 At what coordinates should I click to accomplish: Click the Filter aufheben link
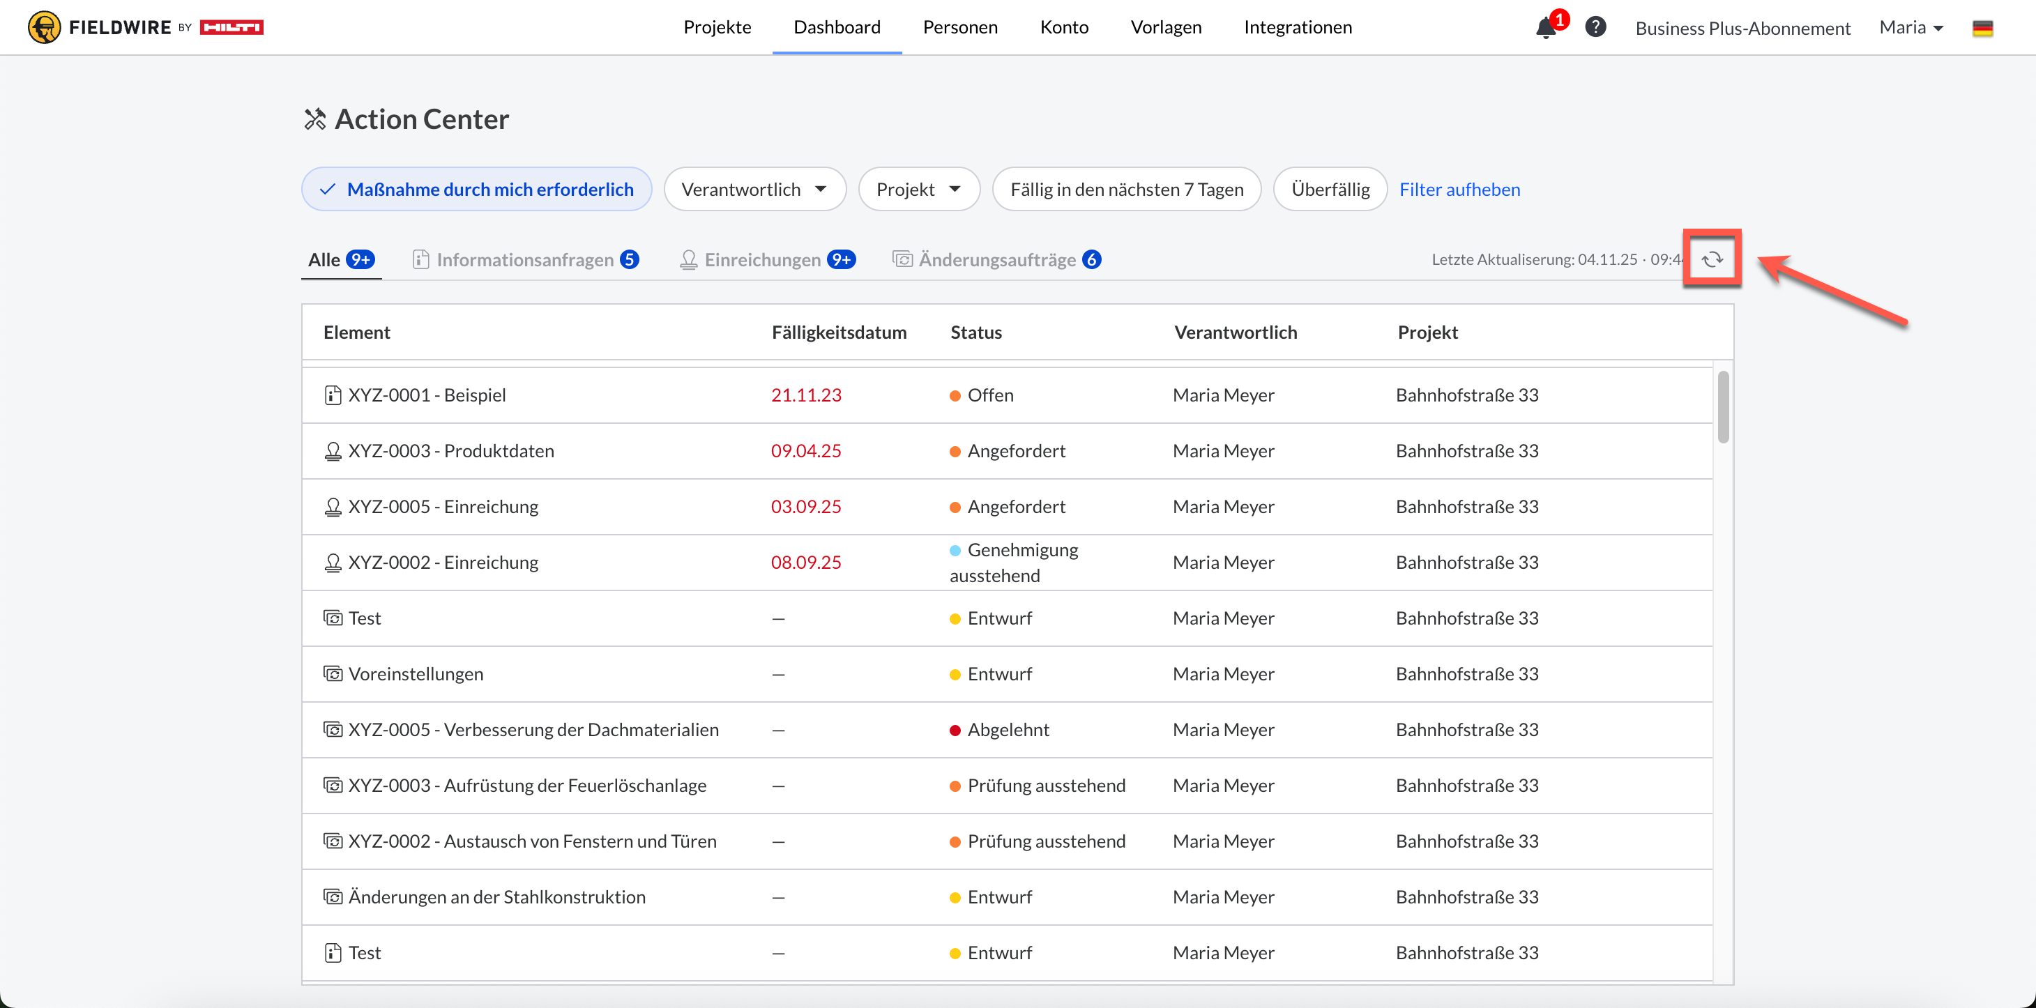click(1459, 190)
